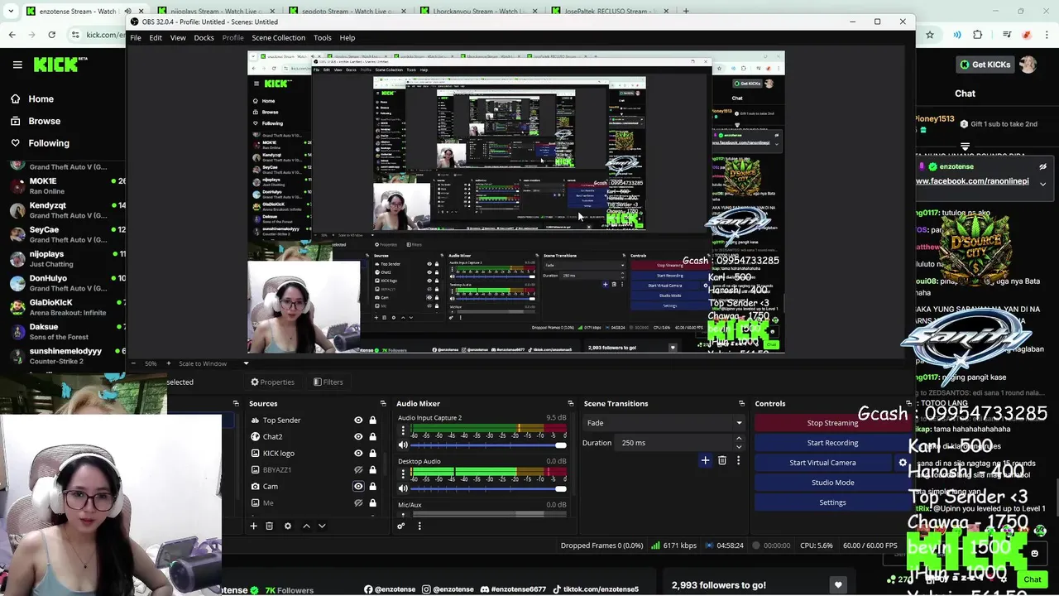This screenshot has height=596, width=1059.
Task: Click Get KICKs button
Action: 985,65
